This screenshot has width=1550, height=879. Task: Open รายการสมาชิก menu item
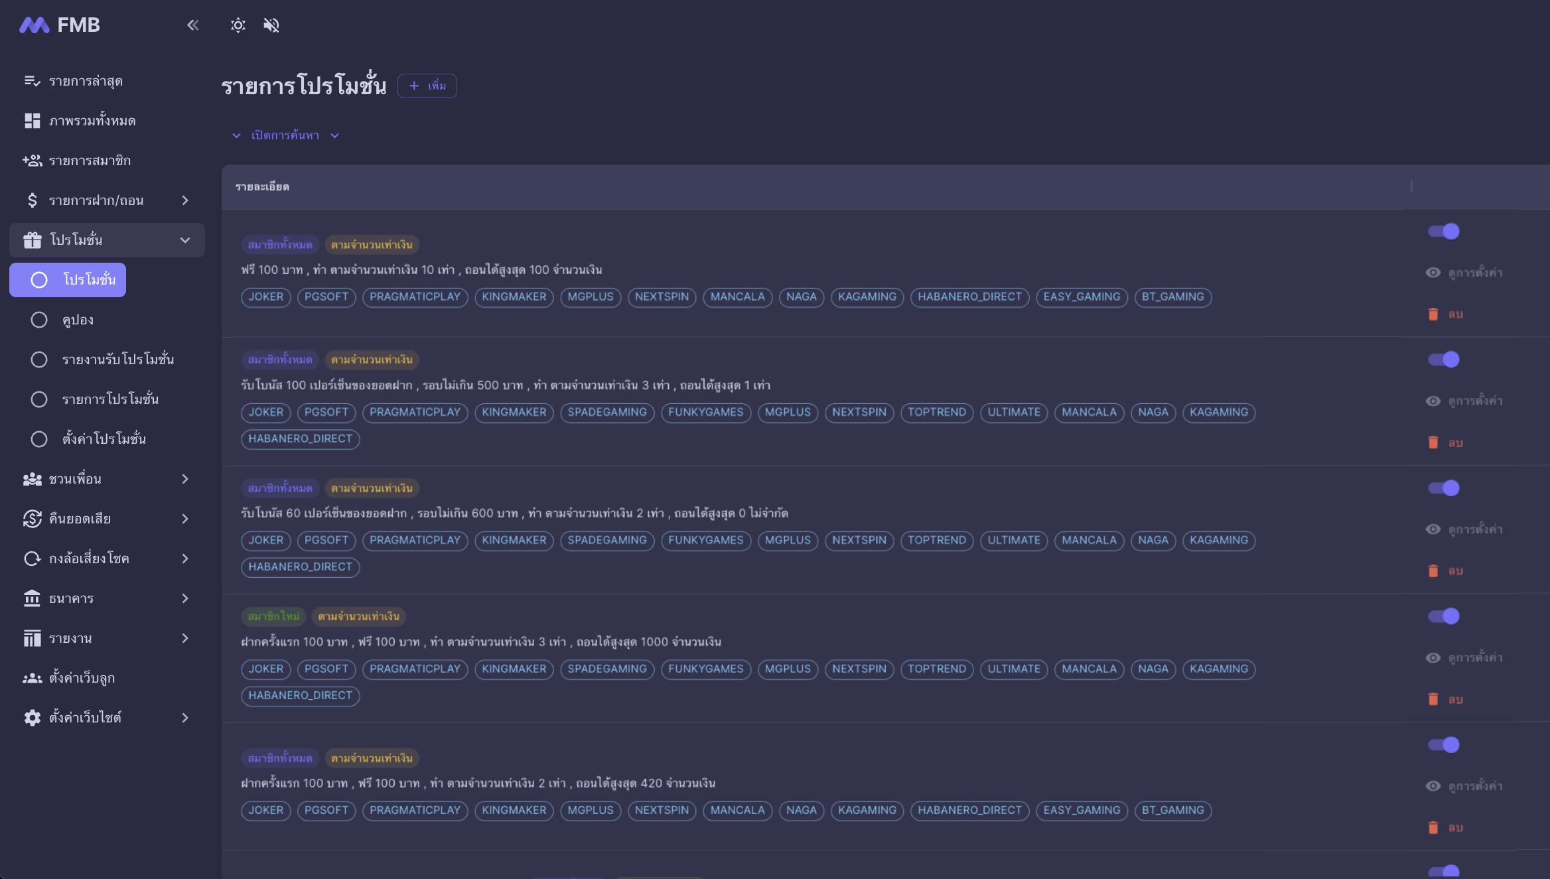(90, 160)
